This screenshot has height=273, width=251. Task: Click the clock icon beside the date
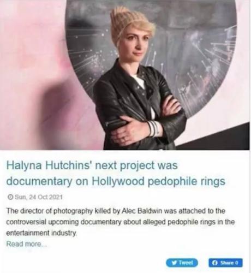[10, 197]
